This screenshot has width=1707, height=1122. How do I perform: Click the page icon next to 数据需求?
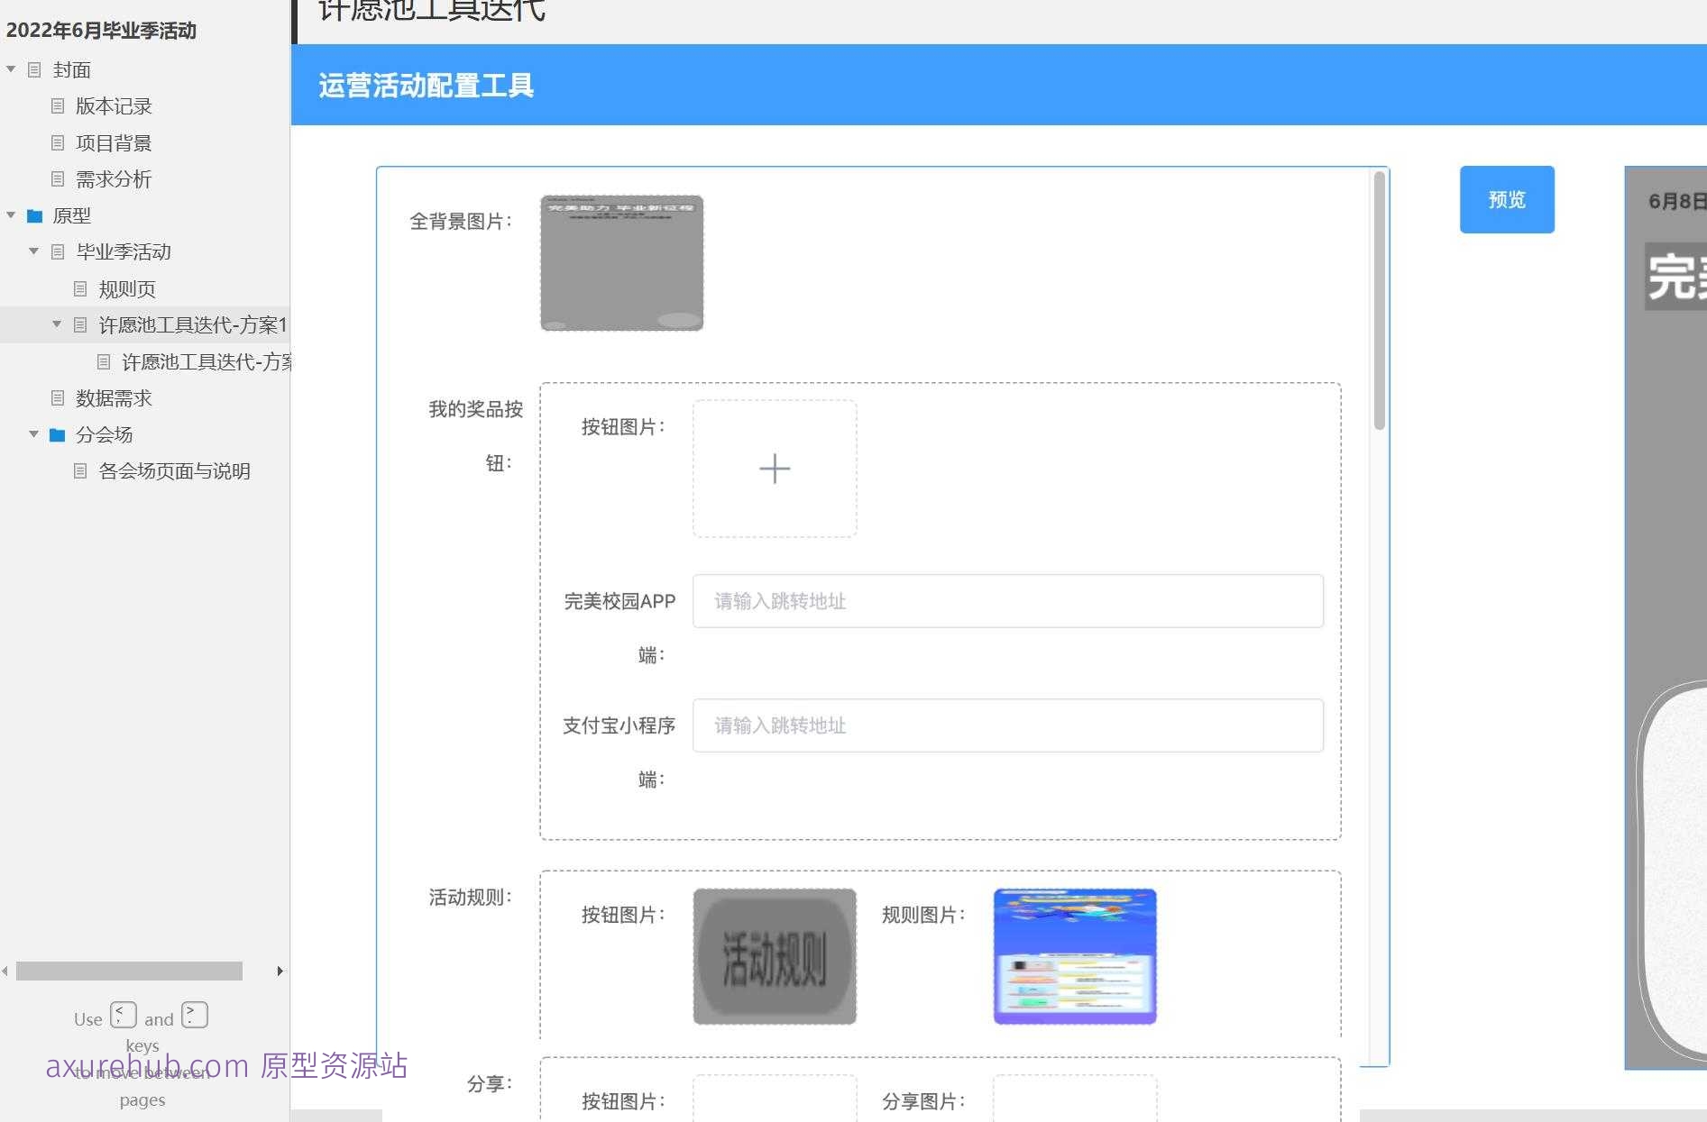57,398
